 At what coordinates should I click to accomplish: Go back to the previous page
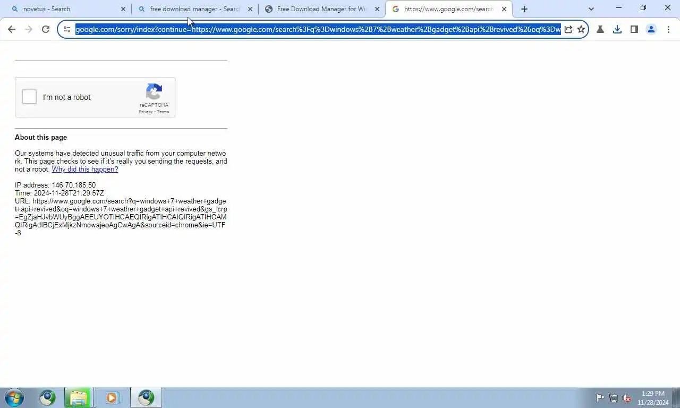click(12, 29)
